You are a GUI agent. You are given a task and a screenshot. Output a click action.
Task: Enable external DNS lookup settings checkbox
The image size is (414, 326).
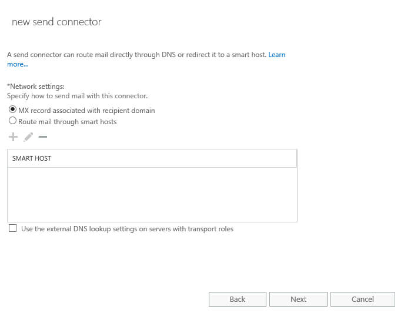point(12,228)
